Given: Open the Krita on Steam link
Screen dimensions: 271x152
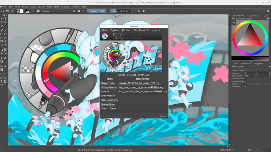Looking at the screenshot, I should pyautogui.click(x=109, y=108).
